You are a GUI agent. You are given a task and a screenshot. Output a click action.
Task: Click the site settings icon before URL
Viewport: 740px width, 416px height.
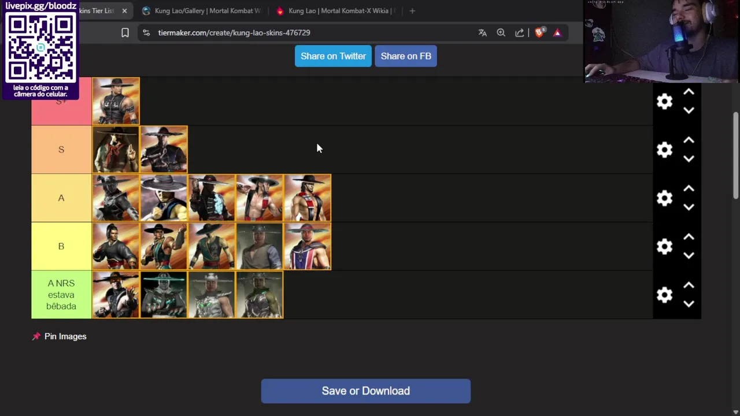146,33
